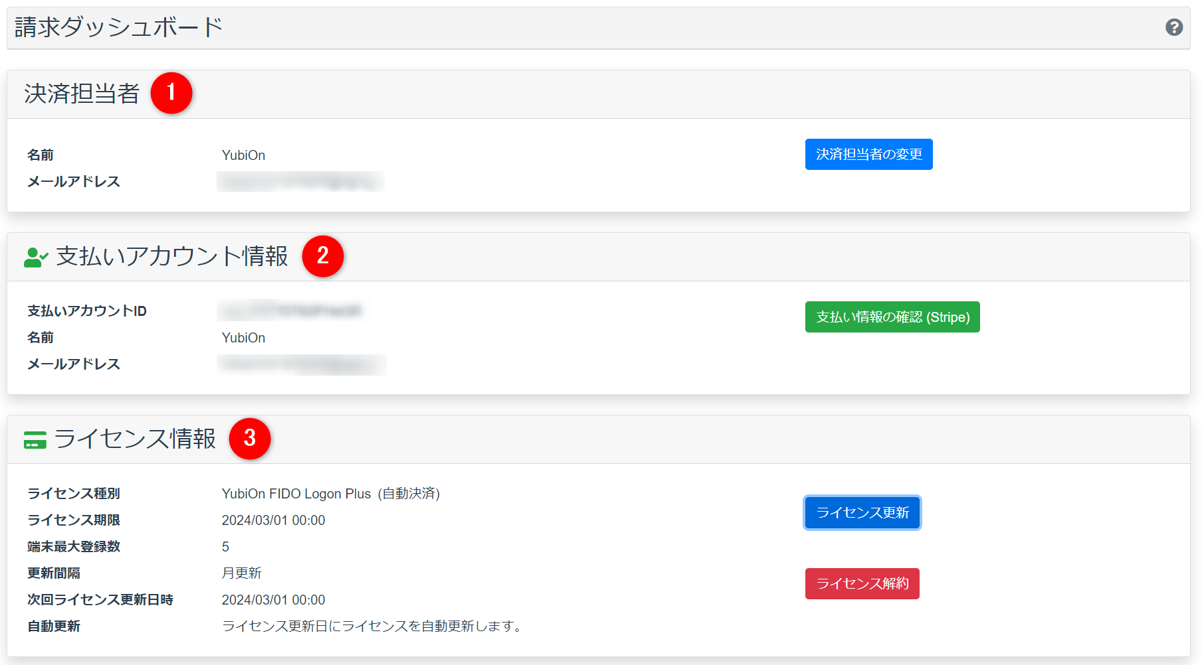Click blurred email in 支払いアカウント情報 section
The image size is (1202, 665).
coord(302,364)
